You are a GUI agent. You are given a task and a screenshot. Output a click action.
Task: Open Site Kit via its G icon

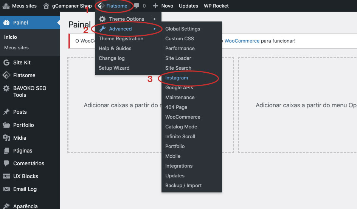[x=6, y=63]
